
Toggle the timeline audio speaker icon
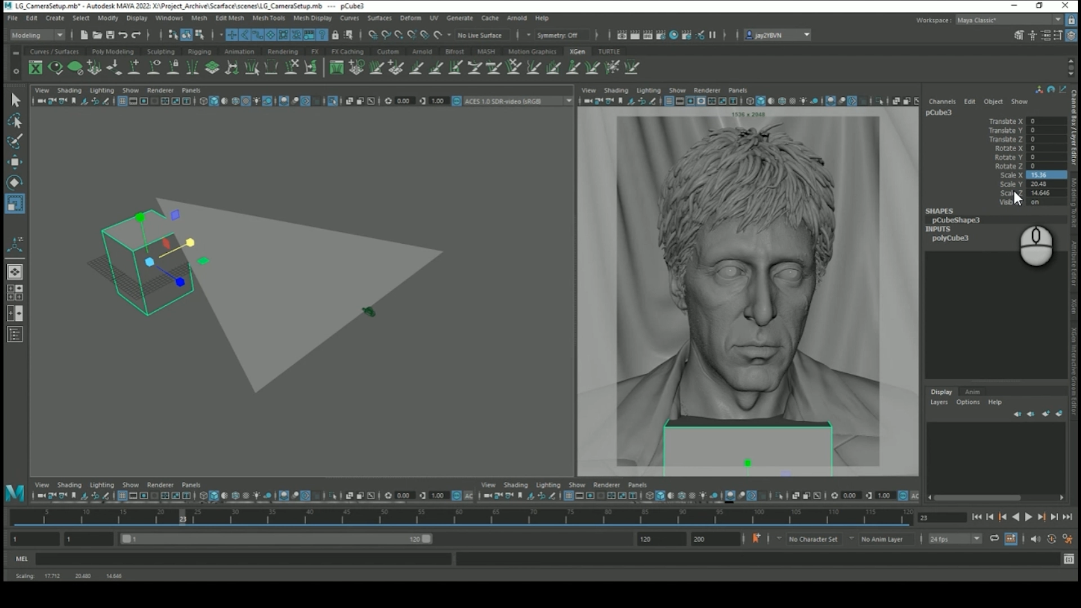click(1035, 539)
